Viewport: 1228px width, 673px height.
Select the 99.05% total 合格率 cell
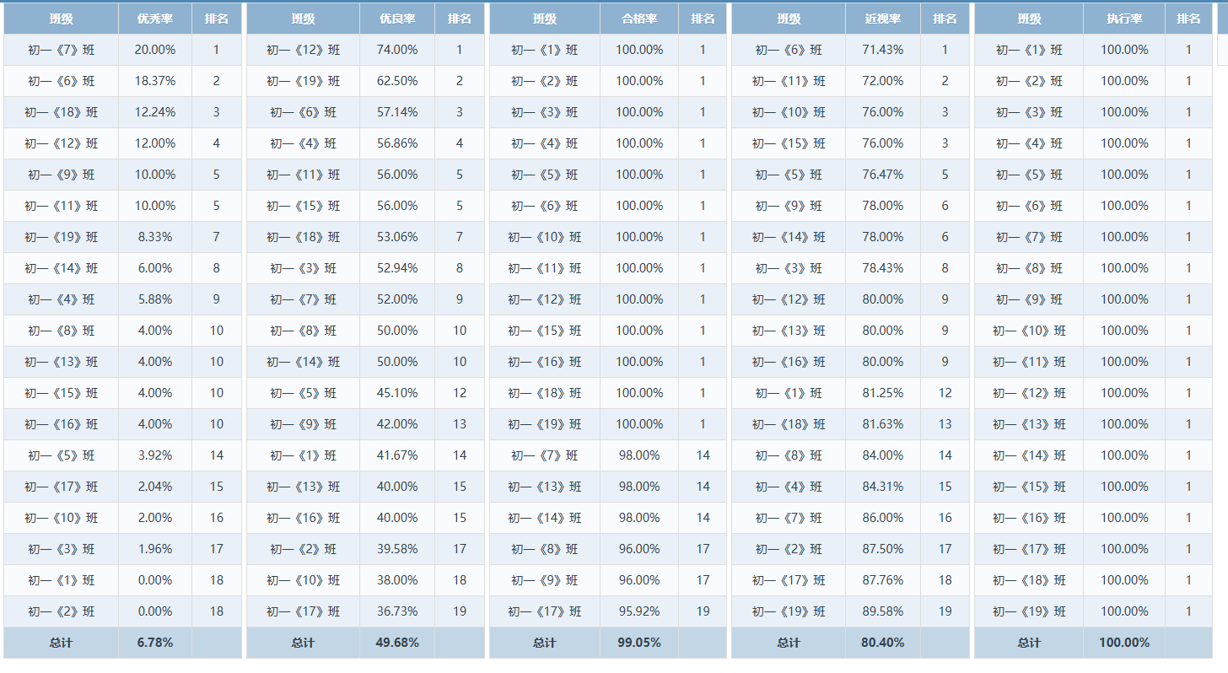[639, 643]
